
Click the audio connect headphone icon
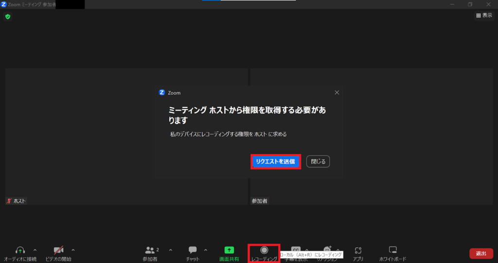20,250
